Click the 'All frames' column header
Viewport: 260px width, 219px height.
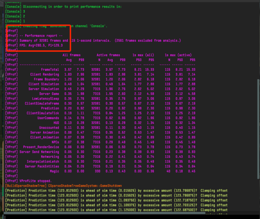[x=72, y=55]
